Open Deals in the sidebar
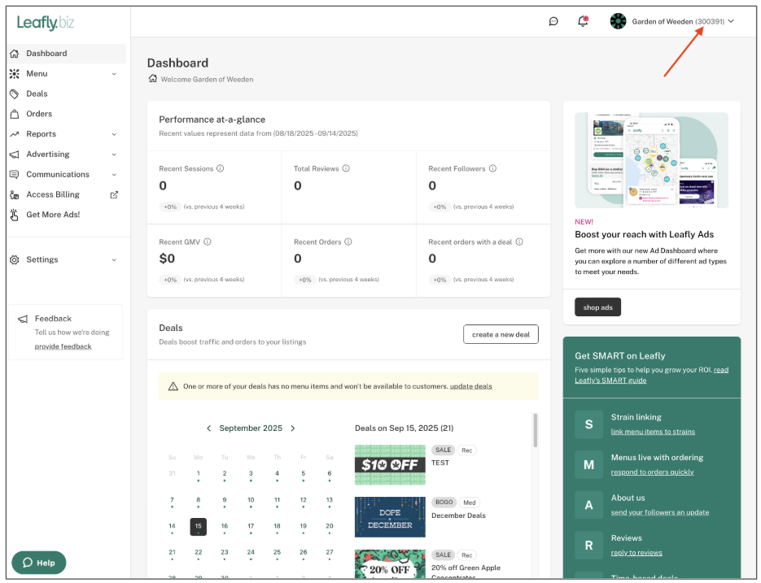Screen dimensions: 761x583 37,94
